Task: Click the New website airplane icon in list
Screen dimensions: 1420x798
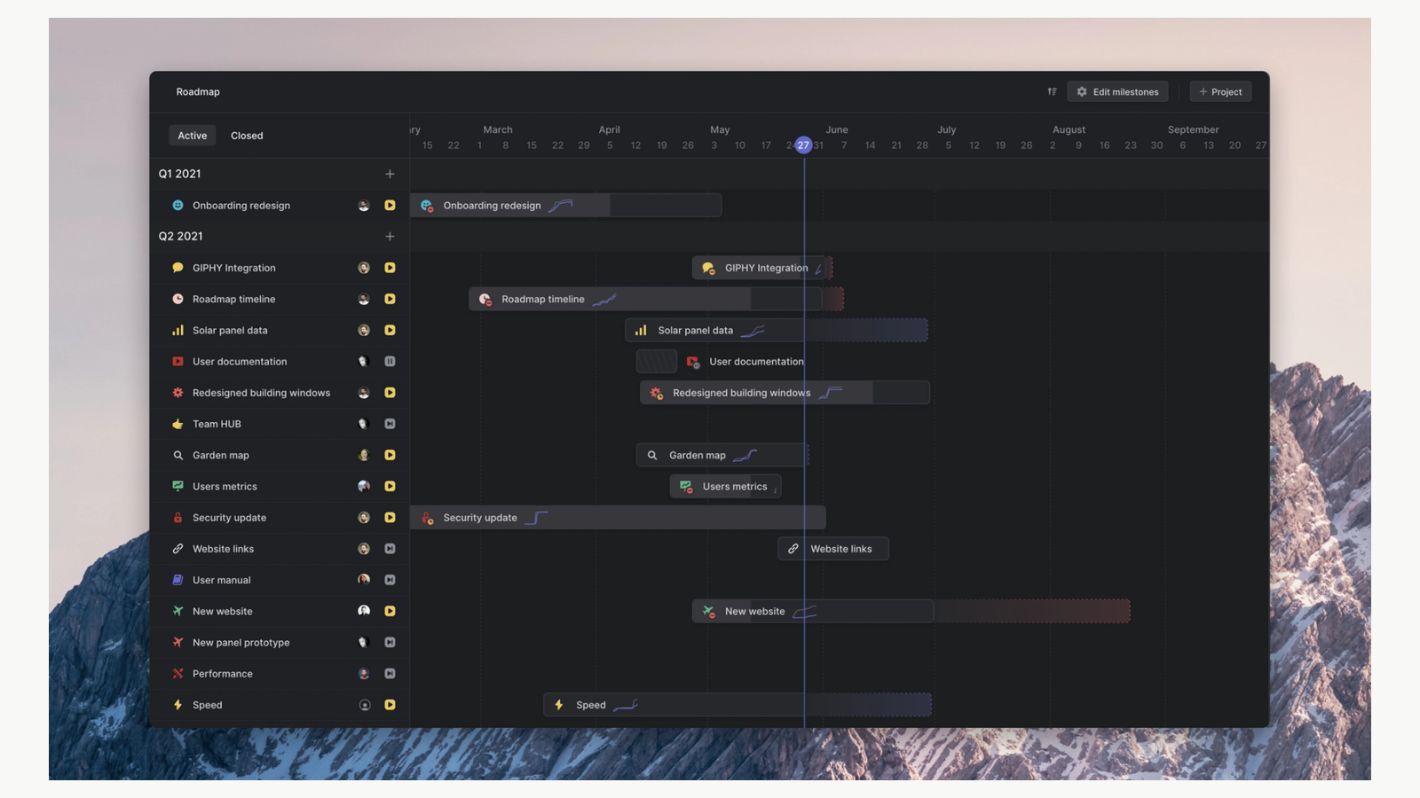Action: tap(177, 611)
